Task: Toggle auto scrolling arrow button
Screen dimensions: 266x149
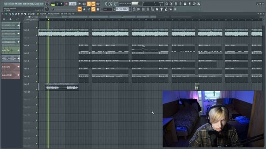Action: pyautogui.click(x=84, y=9)
